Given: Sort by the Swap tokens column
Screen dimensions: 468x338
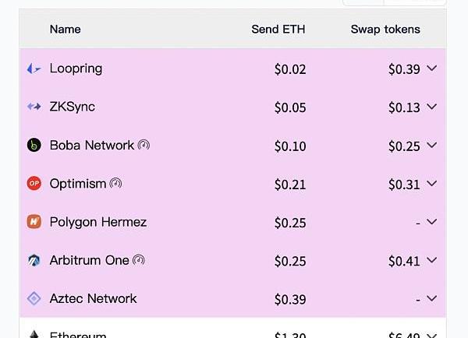Looking at the screenshot, I should 385,30.
